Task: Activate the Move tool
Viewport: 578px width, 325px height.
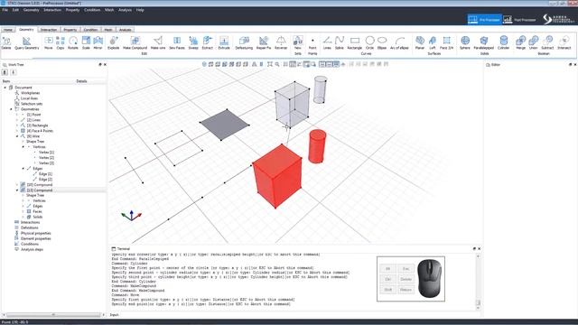Action: [x=49, y=42]
